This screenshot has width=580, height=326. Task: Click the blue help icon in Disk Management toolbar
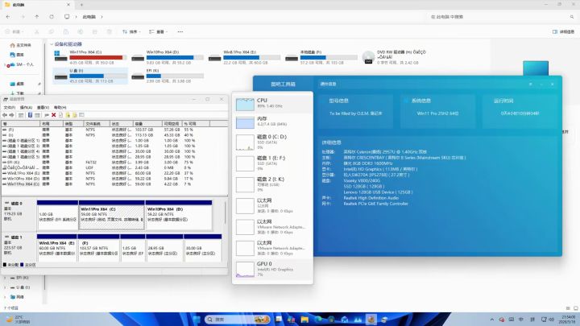[x=30, y=115]
